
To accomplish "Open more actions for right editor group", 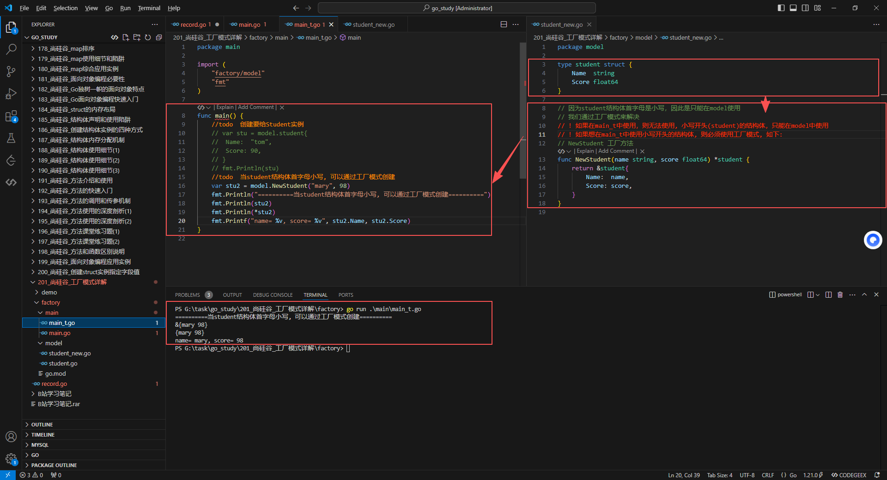I will pyautogui.click(x=876, y=24).
